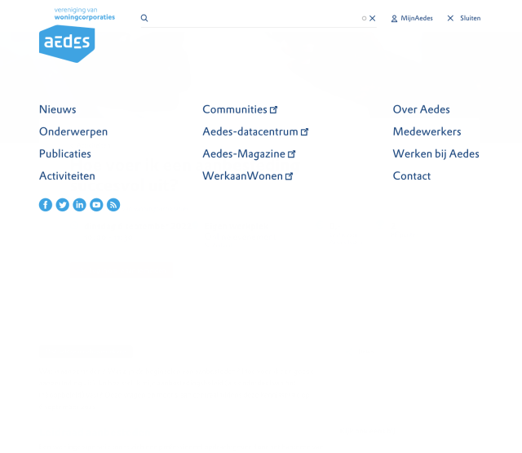522x453 pixels.
Task: Open the Aedes LinkedIn page
Action: (x=79, y=205)
